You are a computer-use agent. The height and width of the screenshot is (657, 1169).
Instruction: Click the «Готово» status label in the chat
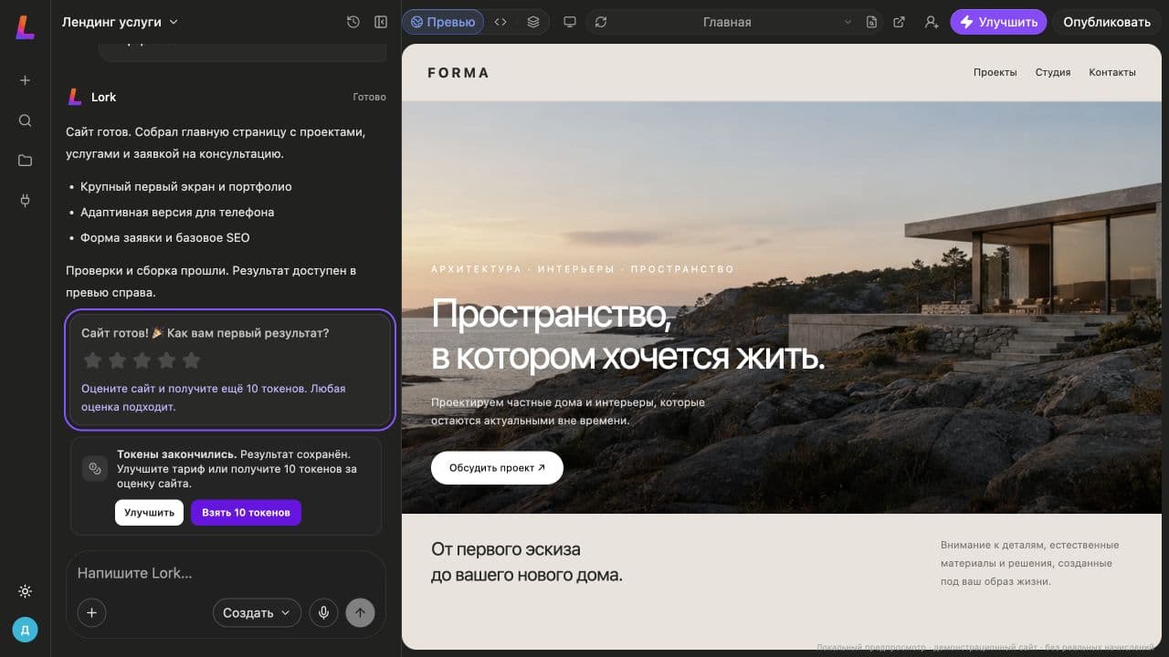pos(369,97)
